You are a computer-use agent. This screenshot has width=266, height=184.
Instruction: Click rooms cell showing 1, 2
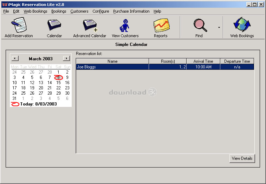(168, 67)
